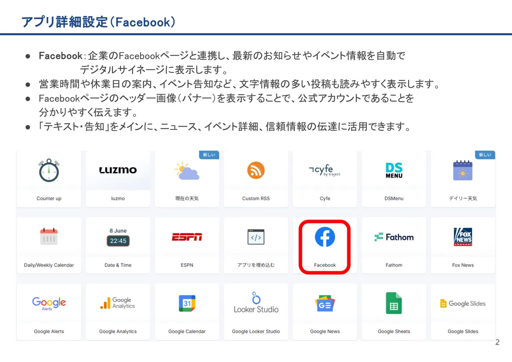Click the page number 2
This screenshot has width=512, height=362.
(x=497, y=342)
